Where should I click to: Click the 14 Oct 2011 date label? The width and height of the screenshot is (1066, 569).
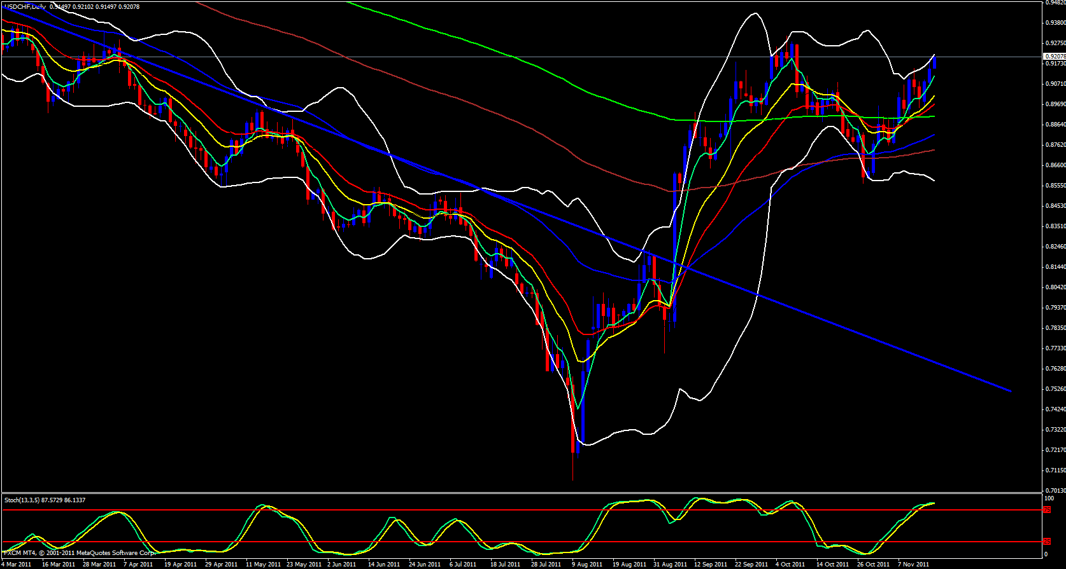click(833, 564)
